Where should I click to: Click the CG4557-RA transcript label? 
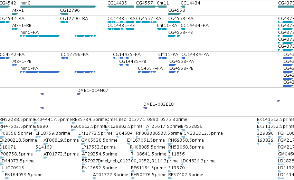[149, 19]
